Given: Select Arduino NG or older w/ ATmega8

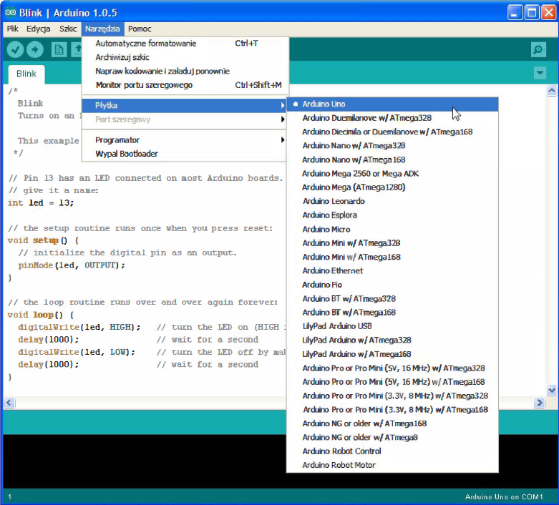Looking at the screenshot, I should click(x=392, y=438).
